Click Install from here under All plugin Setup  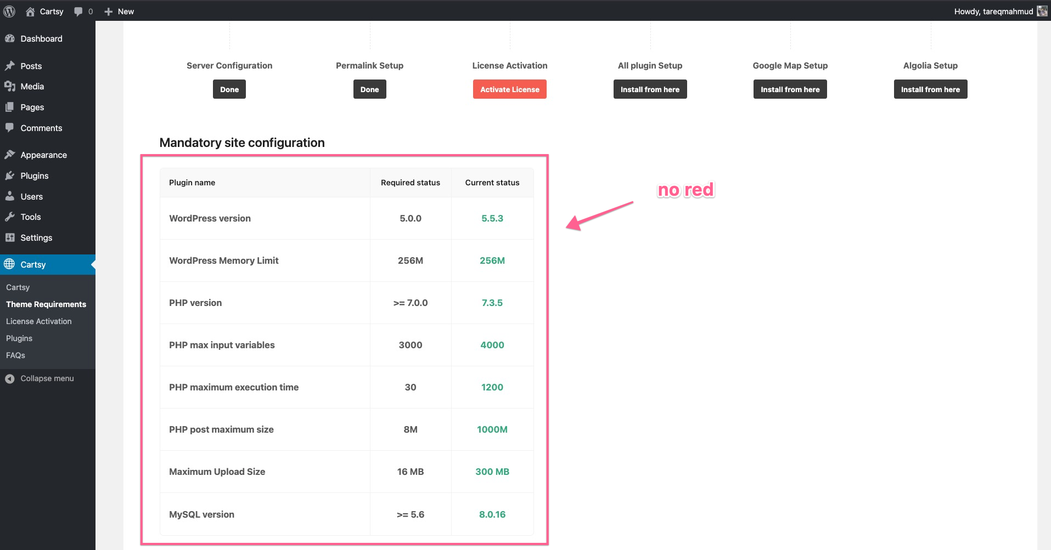click(x=650, y=89)
